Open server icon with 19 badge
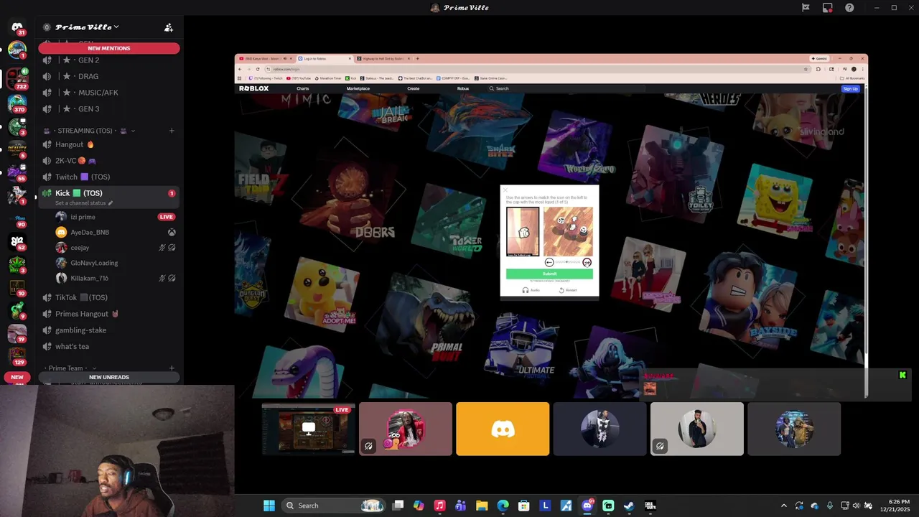Image resolution: width=919 pixels, height=517 pixels. (17, 333)
